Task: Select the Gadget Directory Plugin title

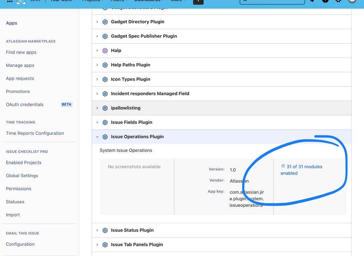Action: 138,22
